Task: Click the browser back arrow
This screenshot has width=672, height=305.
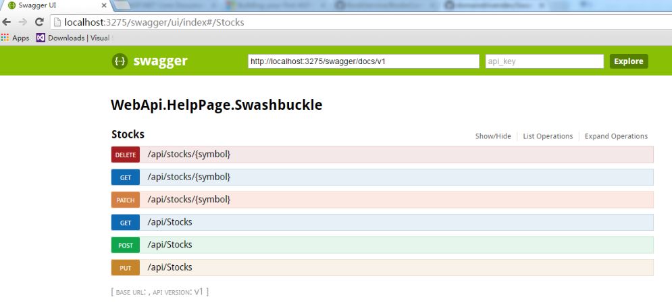Action: click(7, 22)
